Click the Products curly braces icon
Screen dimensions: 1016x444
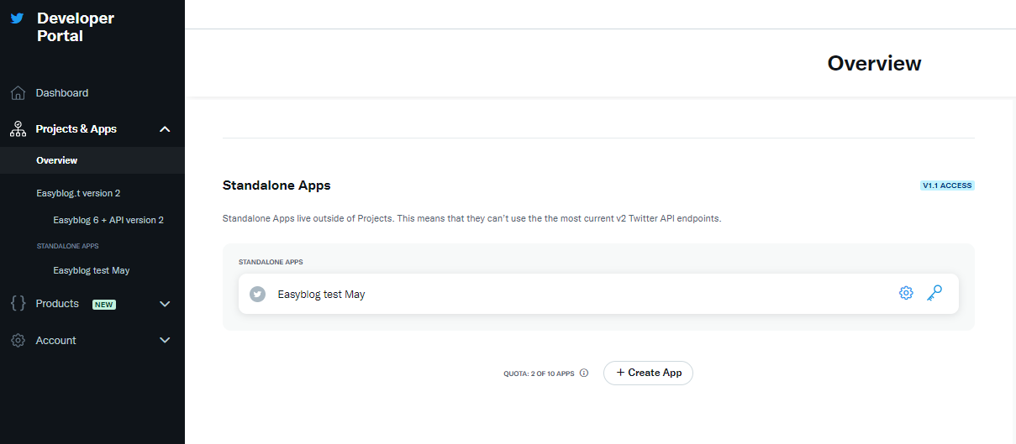(18, 304)
